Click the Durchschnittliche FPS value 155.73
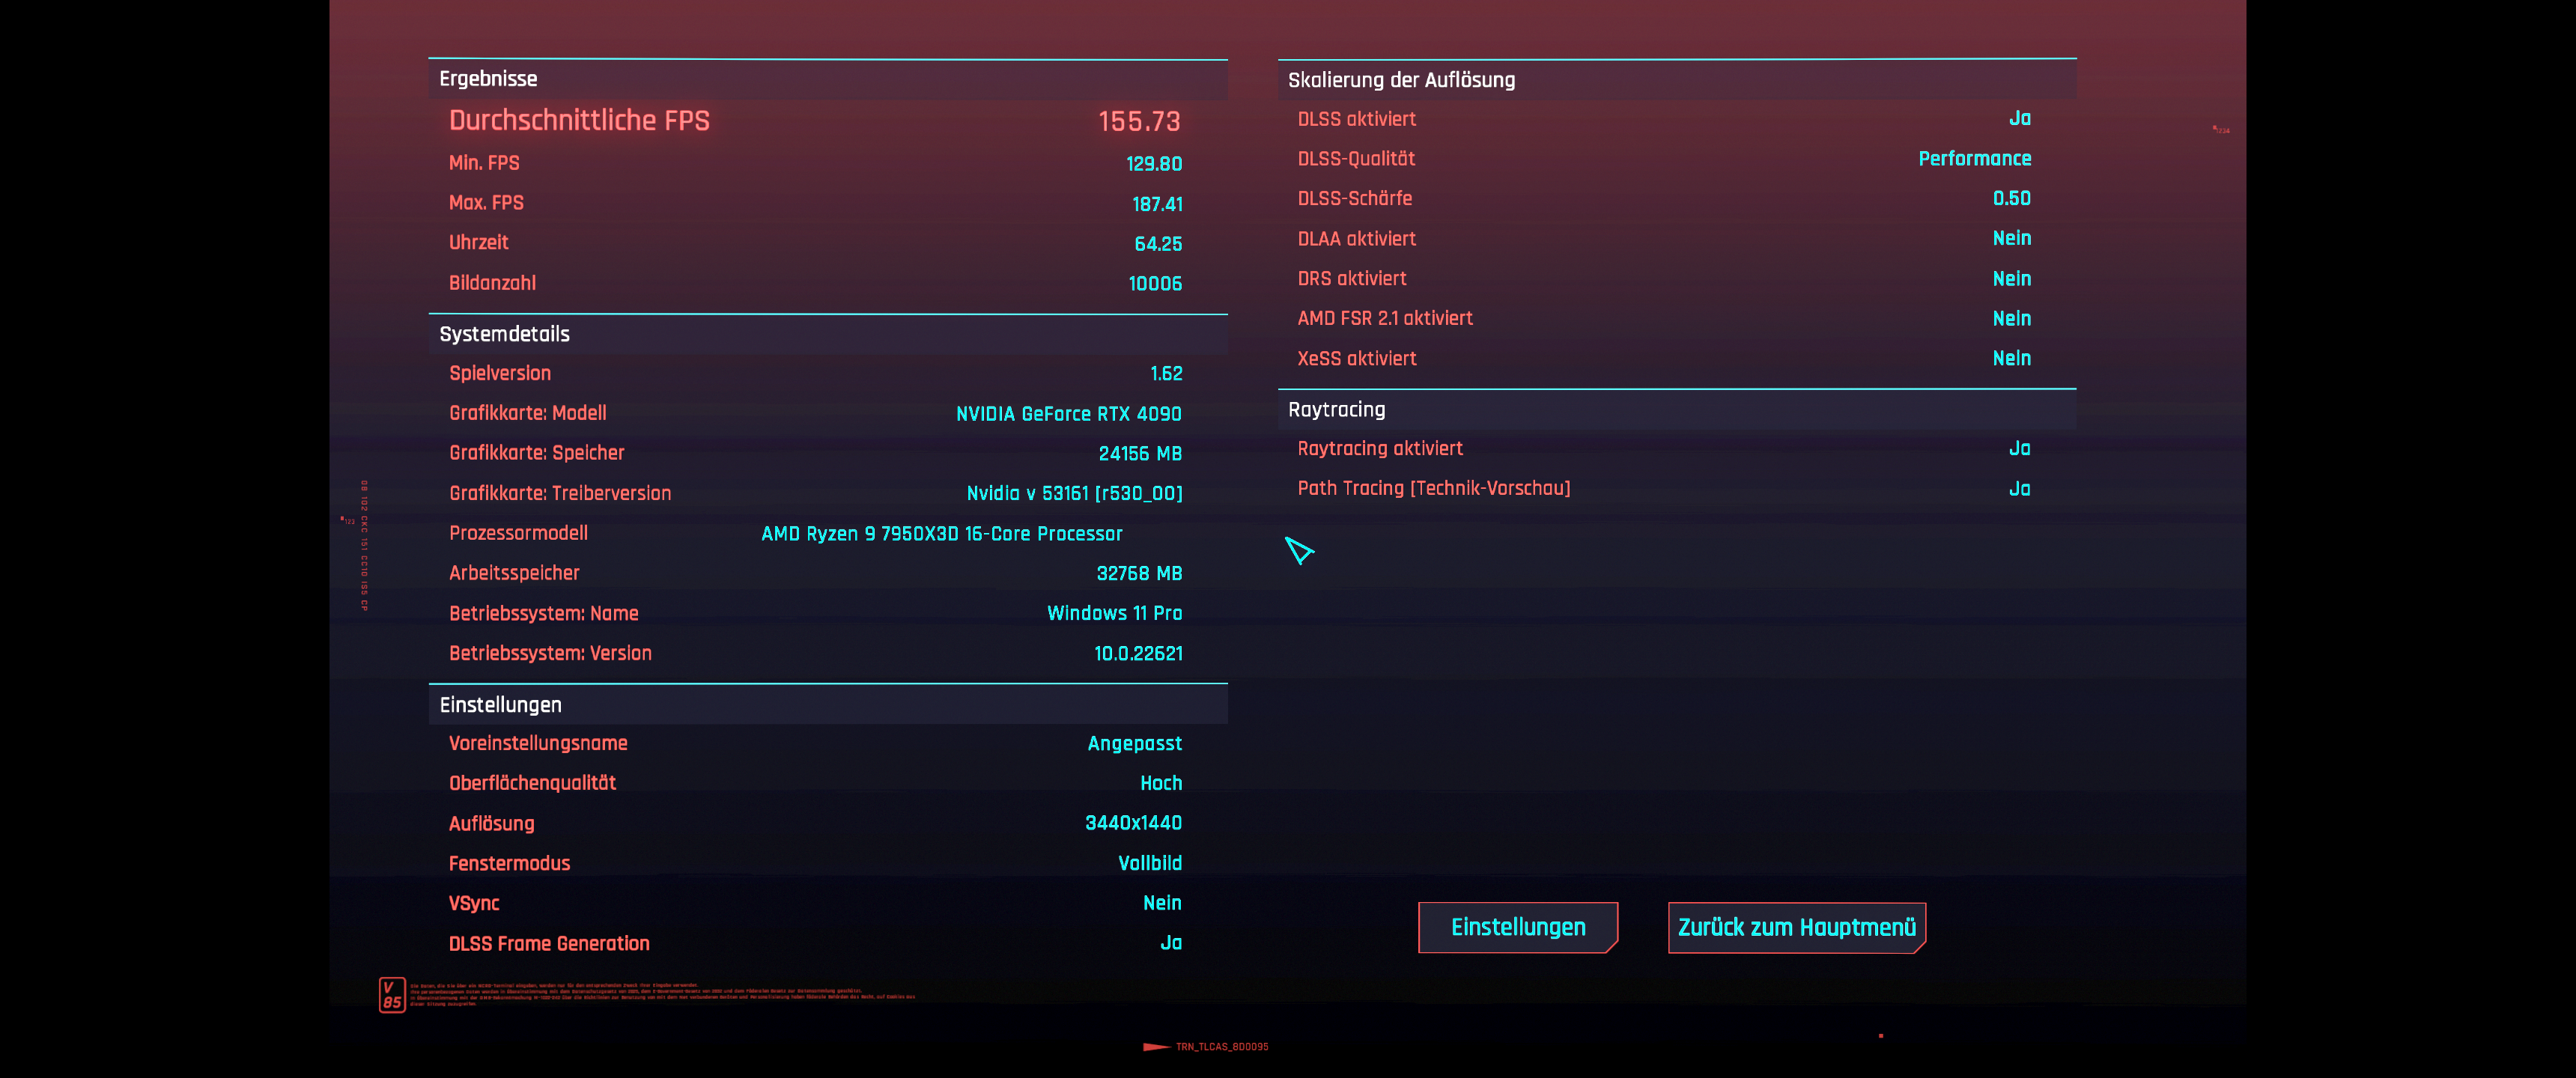This screenshot has width=2576, height=1078. 1139,121
